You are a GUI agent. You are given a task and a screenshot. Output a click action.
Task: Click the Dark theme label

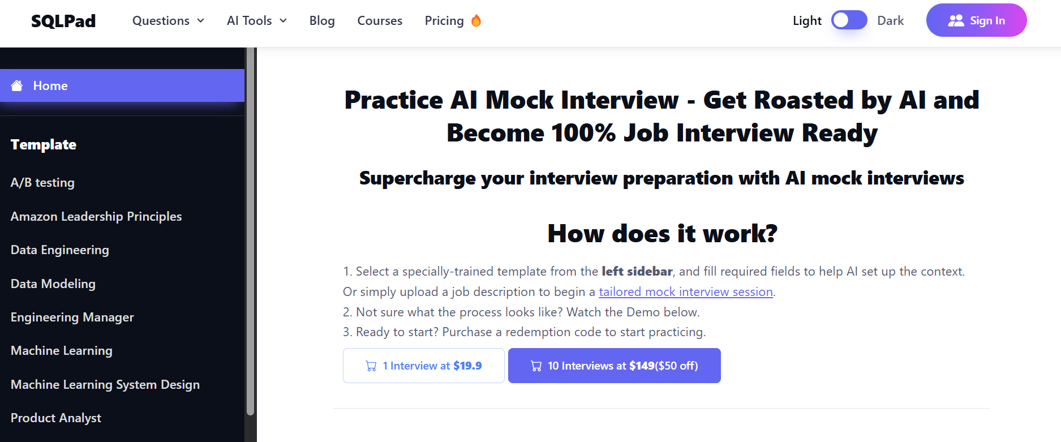[890, 21]
